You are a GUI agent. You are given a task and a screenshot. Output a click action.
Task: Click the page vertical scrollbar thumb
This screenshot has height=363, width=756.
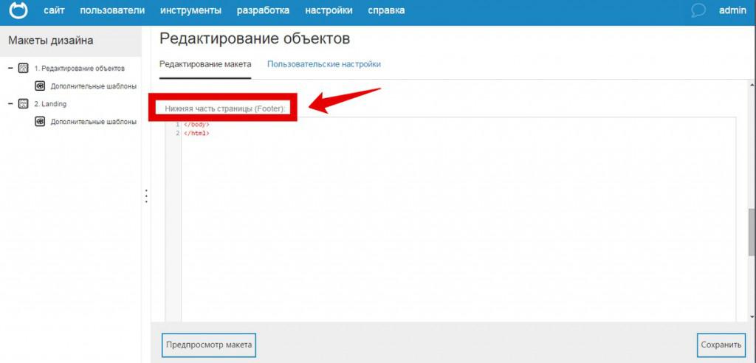752,234
